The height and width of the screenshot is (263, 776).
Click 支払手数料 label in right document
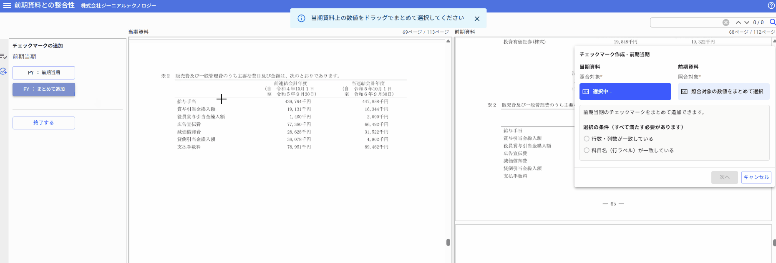tap(515, 176)
